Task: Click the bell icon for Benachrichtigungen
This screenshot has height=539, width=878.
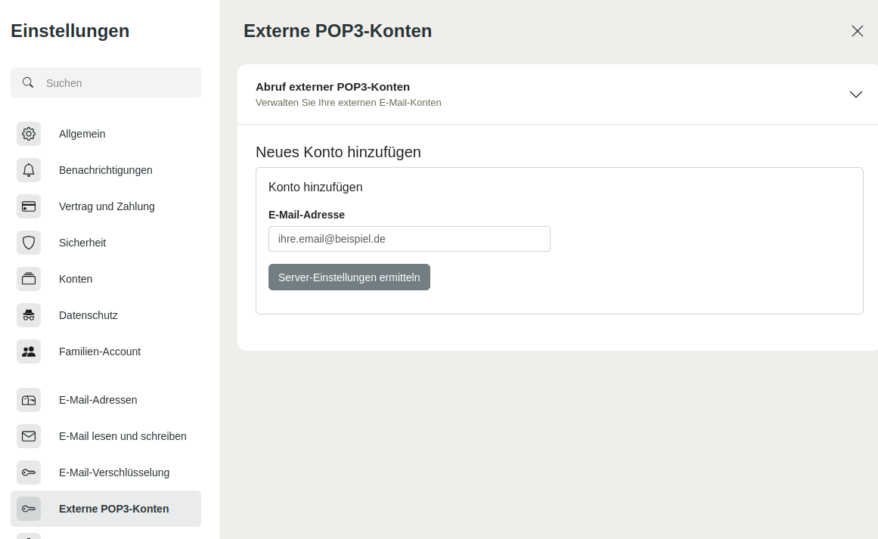Action: point(29,170)
